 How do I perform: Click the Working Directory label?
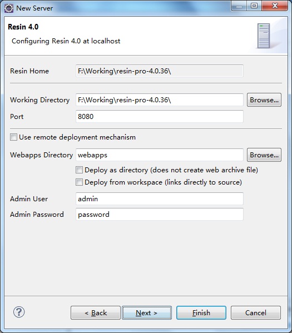tap(39, 100)
